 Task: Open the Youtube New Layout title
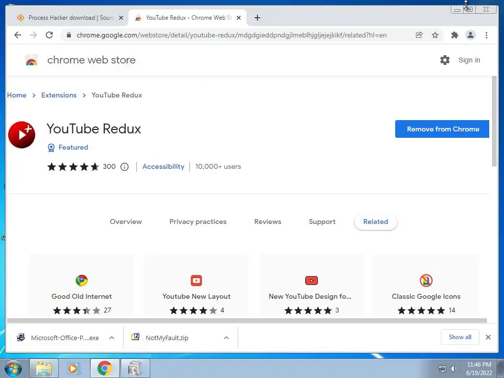tap(196, 296)
